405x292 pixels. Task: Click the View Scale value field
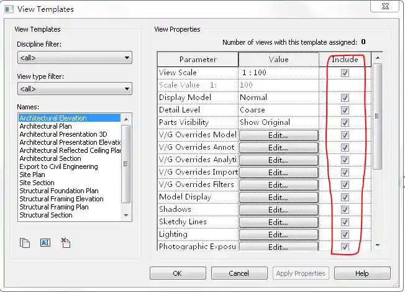pos(278,73)
